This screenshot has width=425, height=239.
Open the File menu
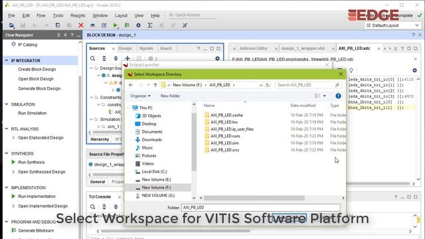point(11,15)
